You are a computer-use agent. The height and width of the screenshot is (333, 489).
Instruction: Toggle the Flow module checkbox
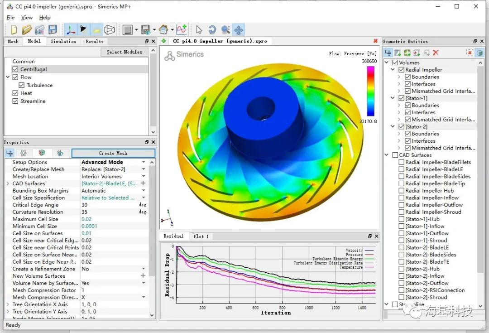[15, 77]
